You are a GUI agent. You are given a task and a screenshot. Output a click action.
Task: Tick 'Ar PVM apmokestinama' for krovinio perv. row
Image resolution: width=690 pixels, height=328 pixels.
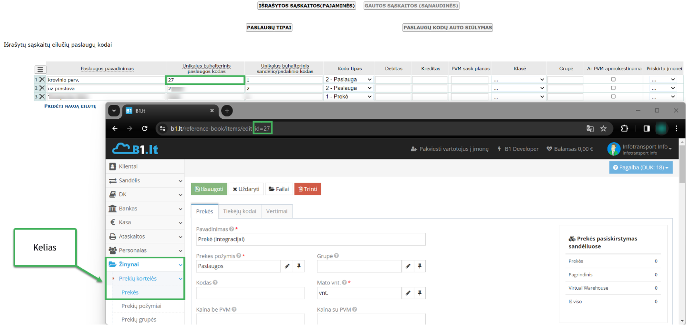tap(614, 80)
